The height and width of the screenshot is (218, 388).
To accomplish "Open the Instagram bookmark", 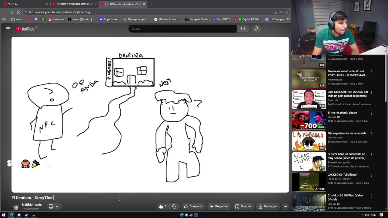I will (x=56, y=19).
